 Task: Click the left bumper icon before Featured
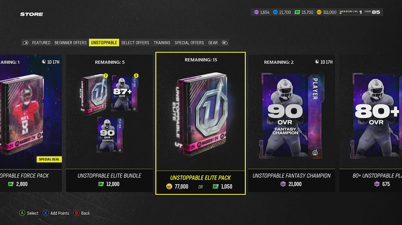[25, 43]
